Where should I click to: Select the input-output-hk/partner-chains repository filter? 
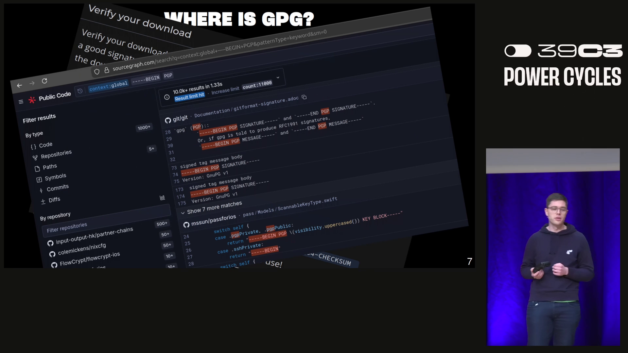pos(94,236)
